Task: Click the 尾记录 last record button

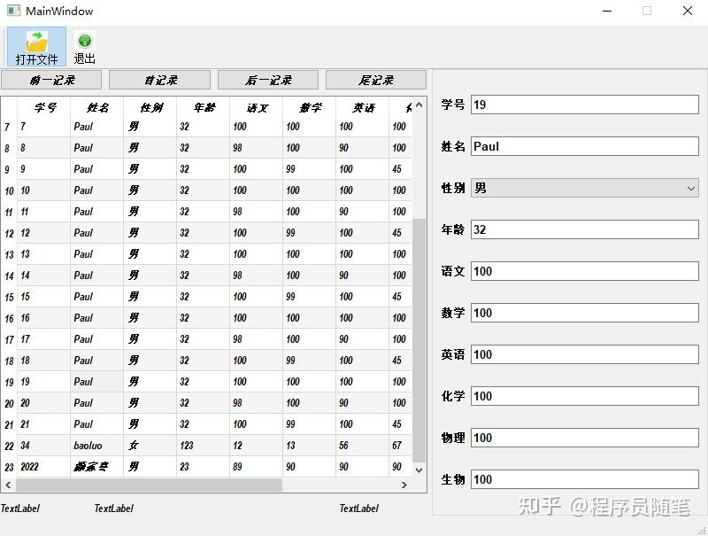Action: [x=375, y=80]
